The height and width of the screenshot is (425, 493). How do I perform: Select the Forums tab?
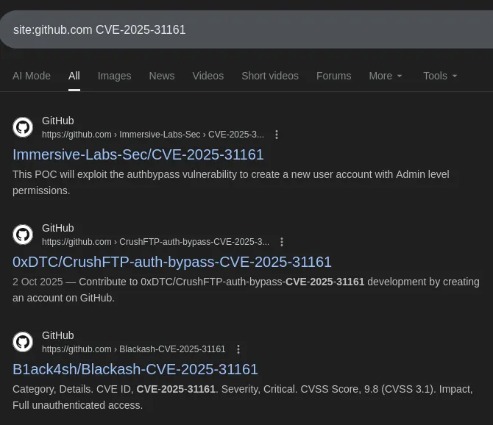(333, 76)
